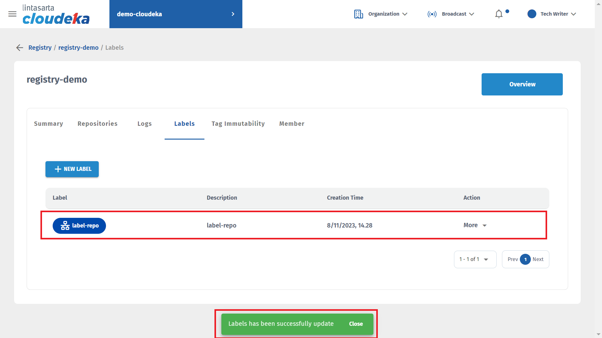Click the lintasarta cloudeka logo

click(56, 14)
